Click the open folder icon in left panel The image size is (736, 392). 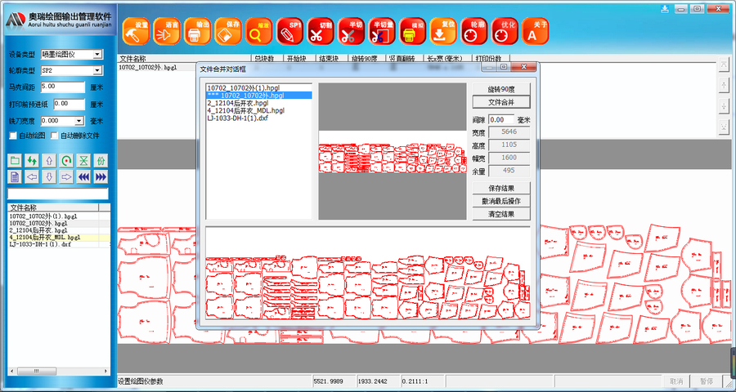15,161
